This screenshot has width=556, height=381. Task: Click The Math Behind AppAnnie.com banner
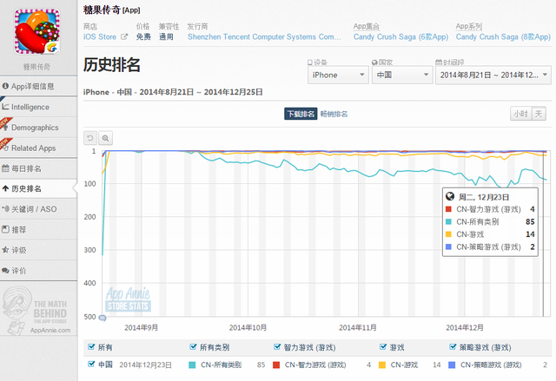(x=37, y=311)
